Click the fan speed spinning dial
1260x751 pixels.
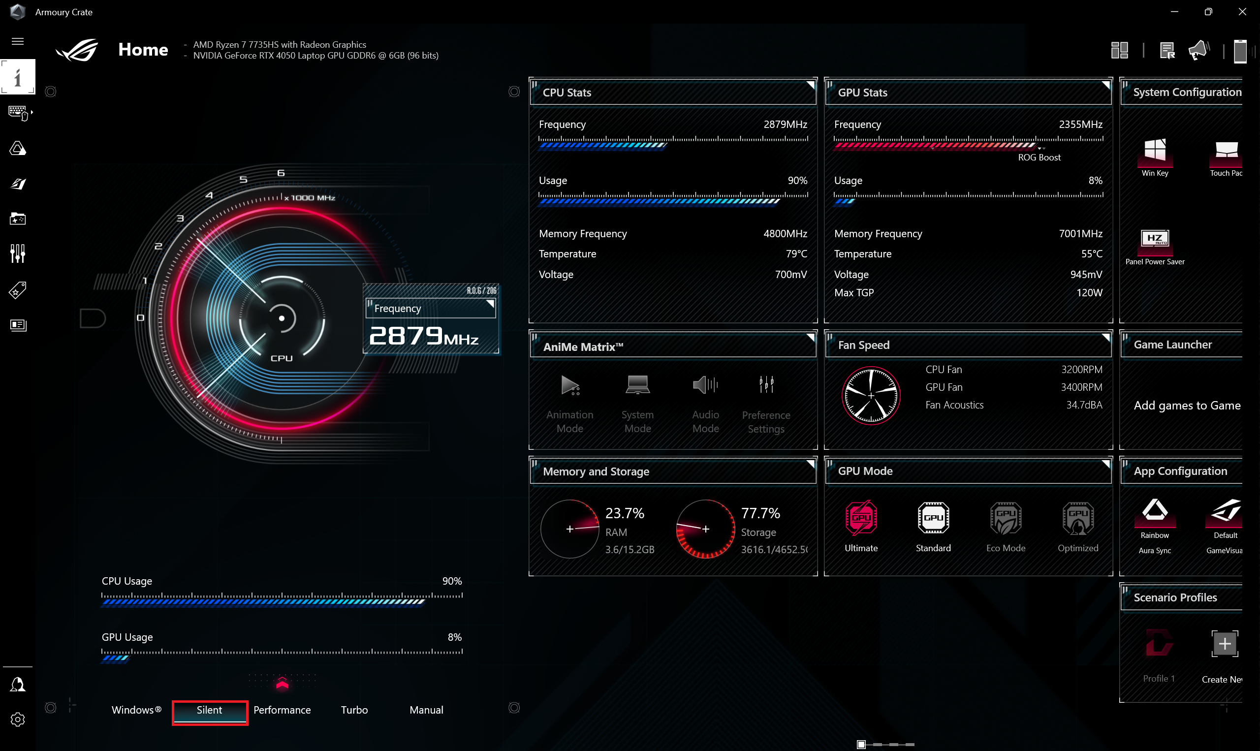click(x=870, y=396)
